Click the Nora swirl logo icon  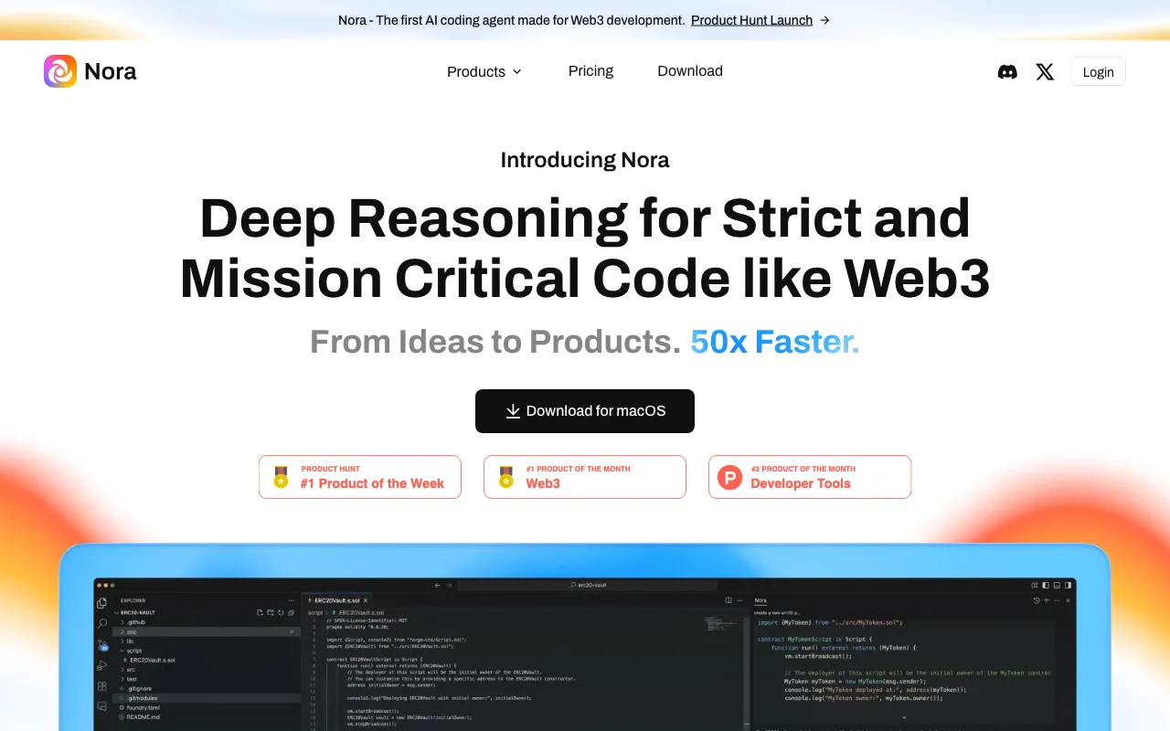(60, 71)
